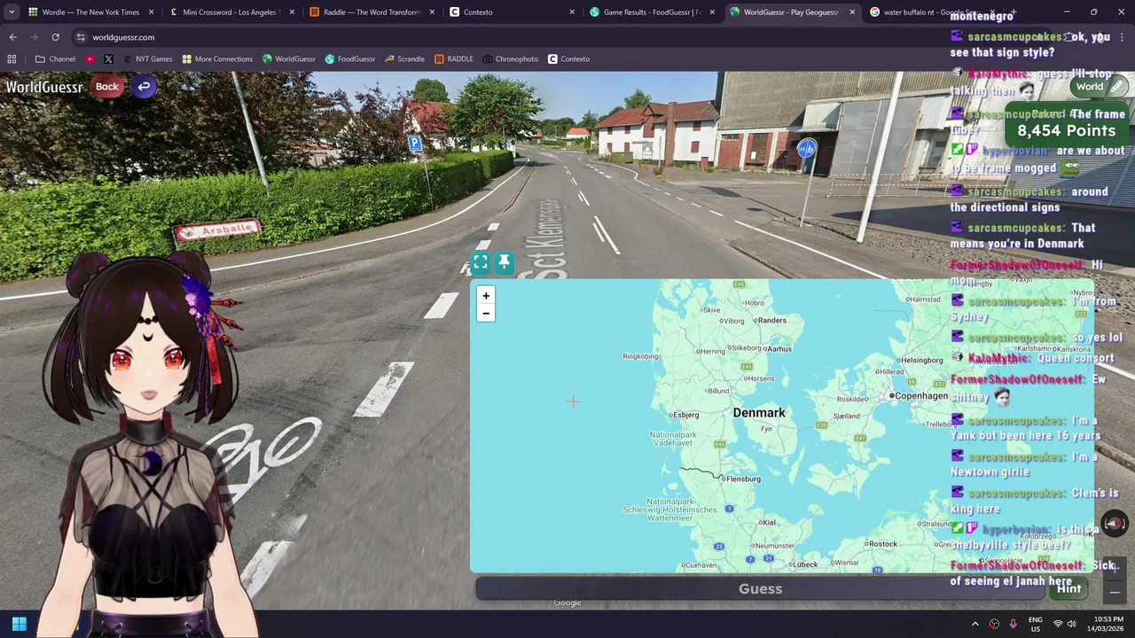Open the volume control

(1071, 624)
